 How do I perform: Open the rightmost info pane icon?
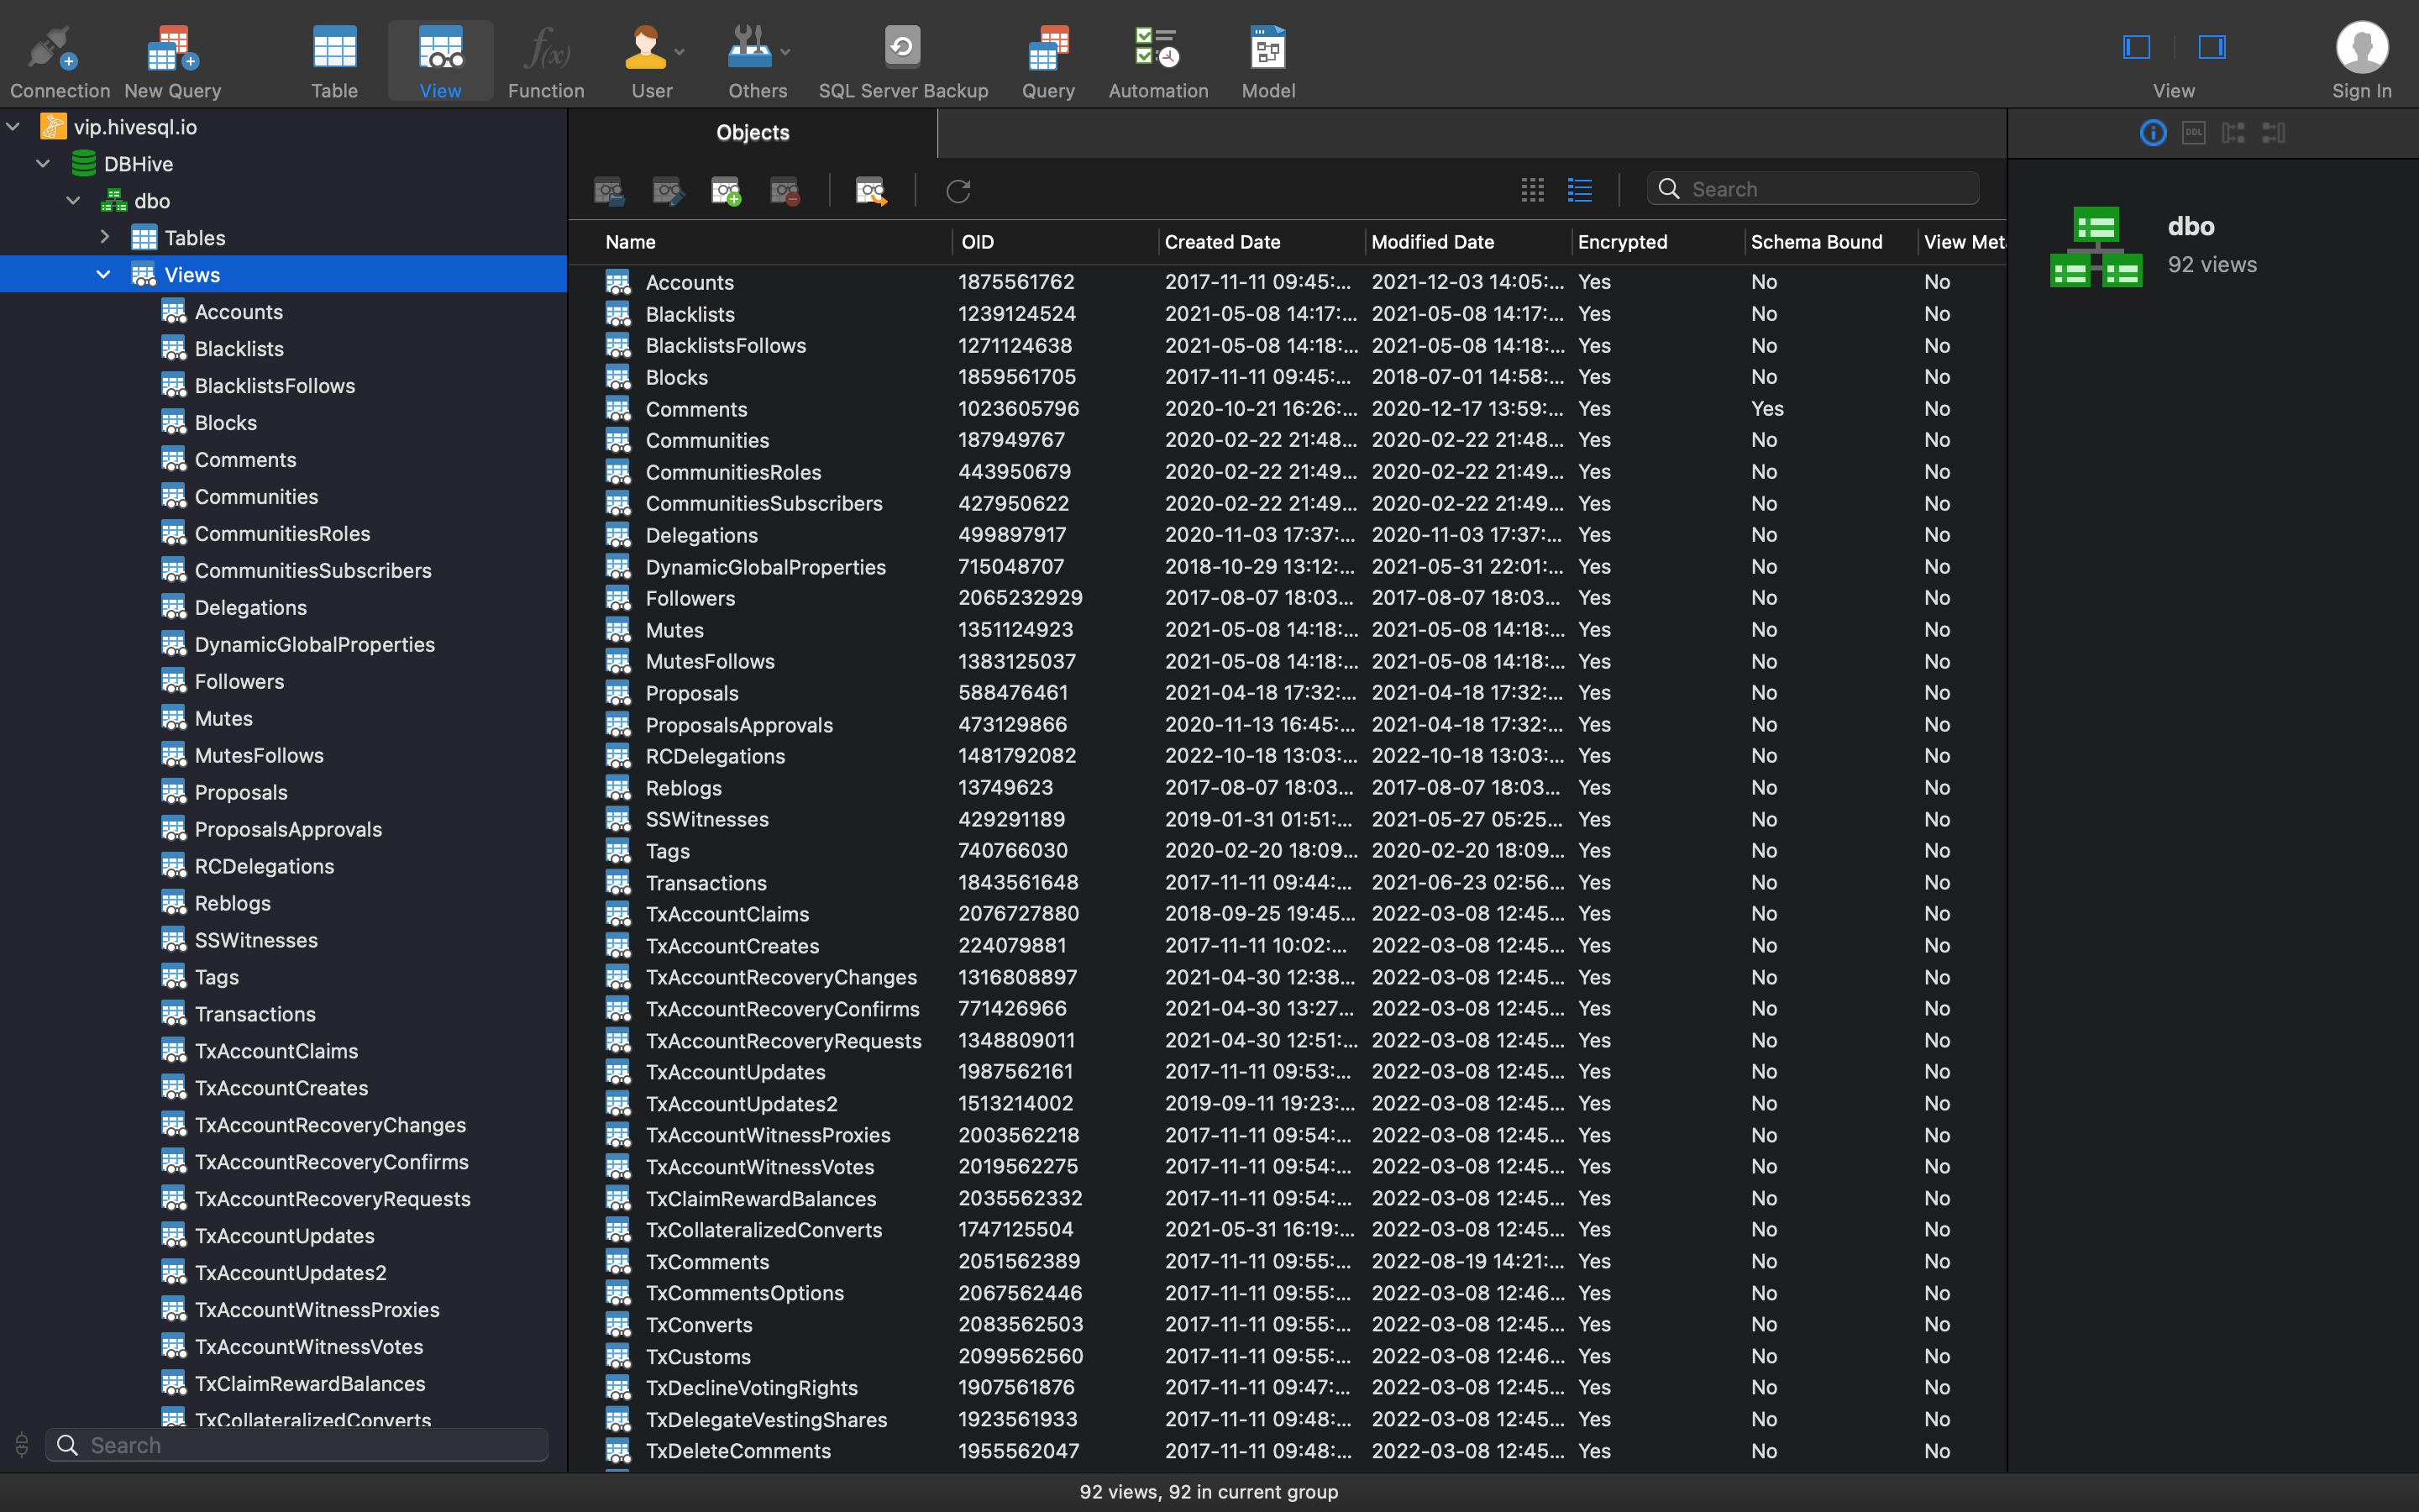click(x=2273, y=132)
